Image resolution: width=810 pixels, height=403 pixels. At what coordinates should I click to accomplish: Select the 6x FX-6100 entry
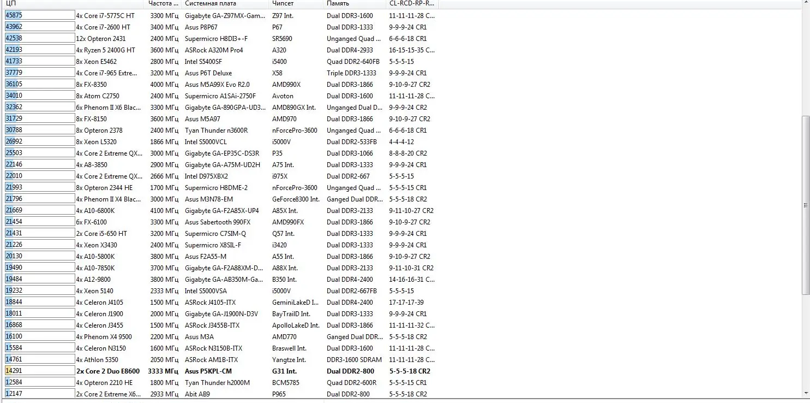220,222
